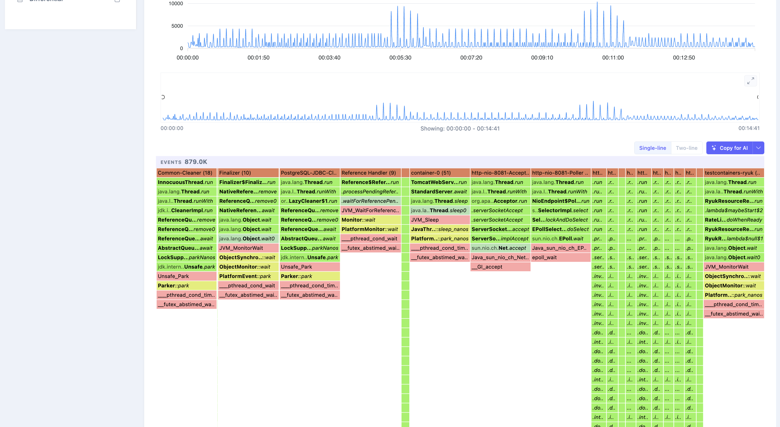Tick the Differential checkbox
The height and width of the screenshot is (427, 780).
click(x=117, y=1)
